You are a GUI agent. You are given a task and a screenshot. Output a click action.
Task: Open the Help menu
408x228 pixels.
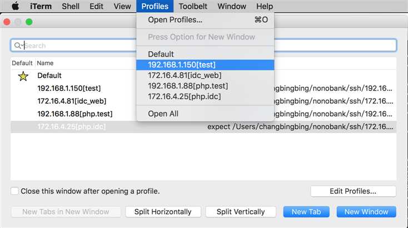(265, 6)
